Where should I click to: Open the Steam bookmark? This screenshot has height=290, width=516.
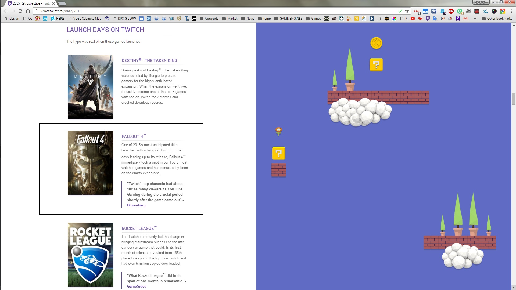pos(194,19)
